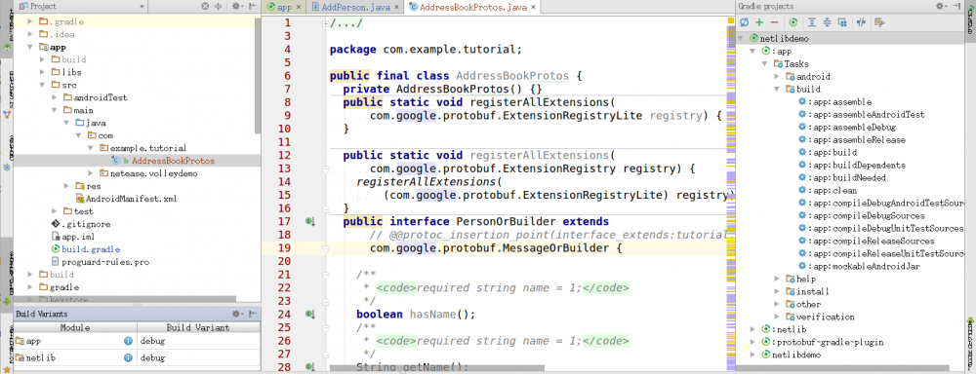976x374 pixels.
Task: Open Build Variants panel gear menu
Action: pyautogui.click(x=237, y=315)
